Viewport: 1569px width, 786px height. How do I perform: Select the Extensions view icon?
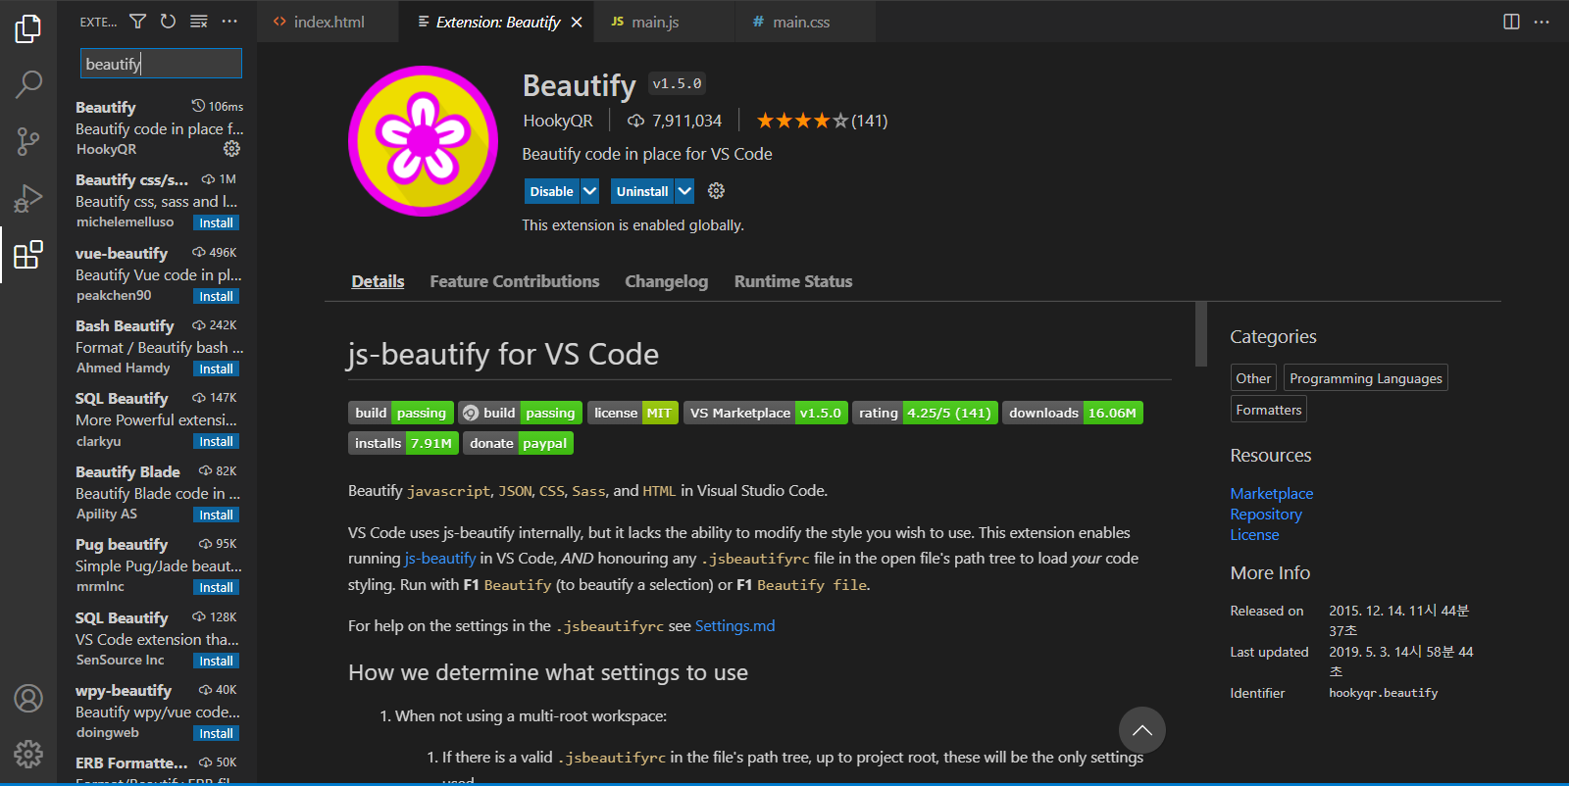click(x=28, y=255)
